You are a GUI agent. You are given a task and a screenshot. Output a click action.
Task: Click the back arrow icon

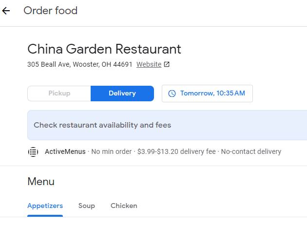pos(6,11)
